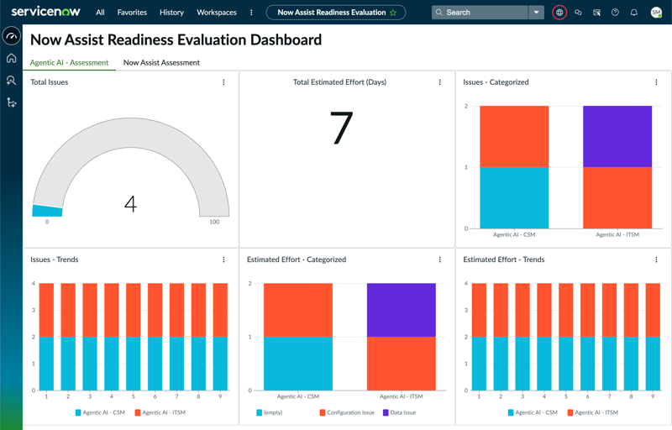Click the Now Assist Readiness Evaluation pill
The width and height of the screenshot is (672, 430).
(x=335, y=13)
